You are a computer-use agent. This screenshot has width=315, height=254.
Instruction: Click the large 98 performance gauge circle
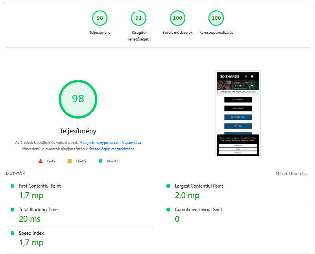coord(78,99)
